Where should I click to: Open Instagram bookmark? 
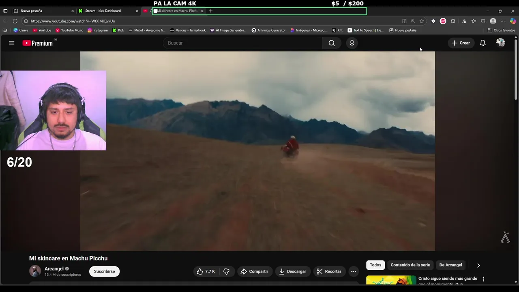[x=98, y=30]
